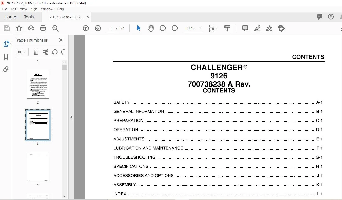
Task: Expand thumbnail options menu dropdown
Action: [x=21, y=52]
